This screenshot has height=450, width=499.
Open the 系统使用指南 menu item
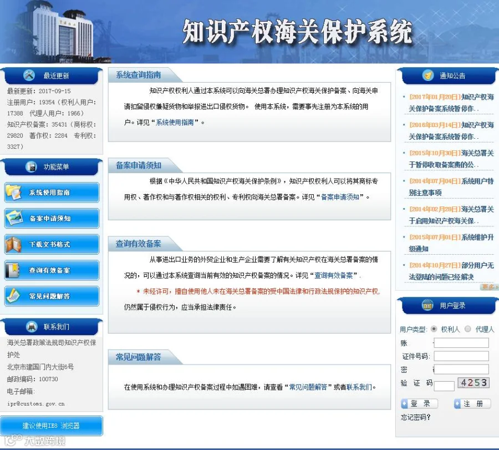(x=52, y=193)
